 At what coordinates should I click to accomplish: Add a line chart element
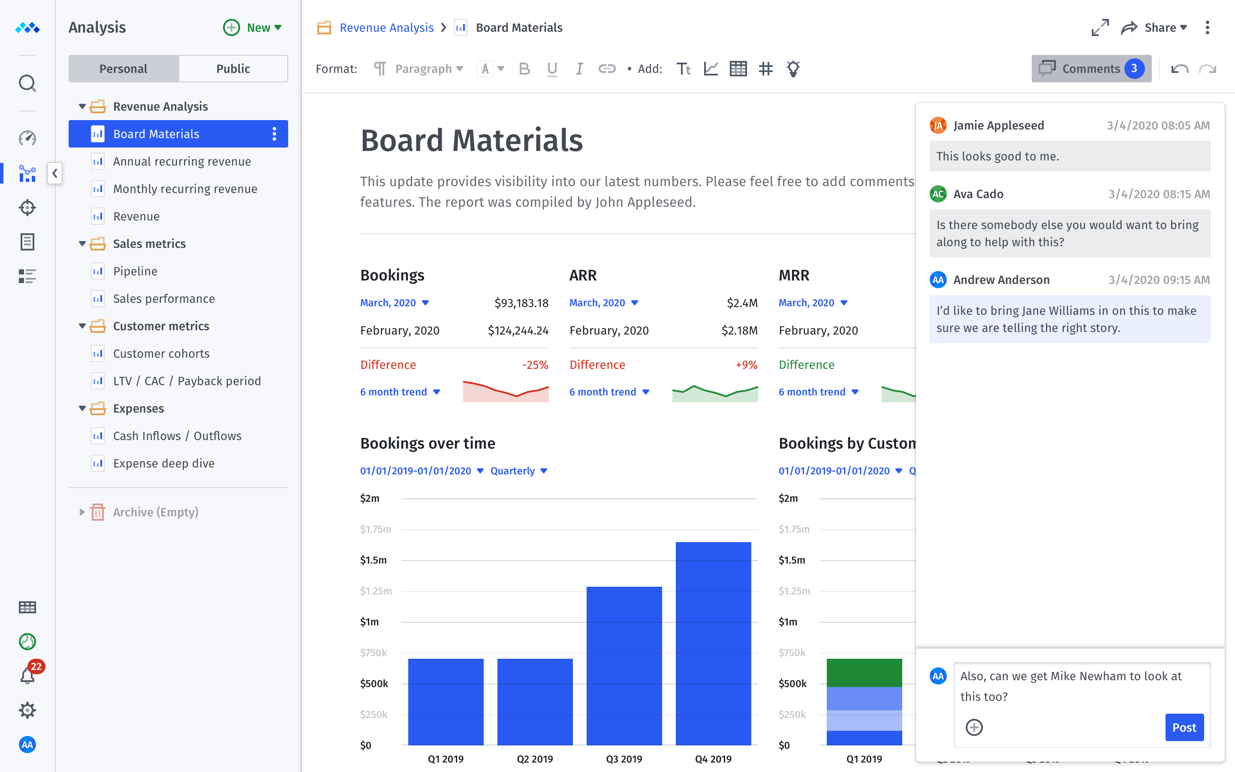(711, 69)
